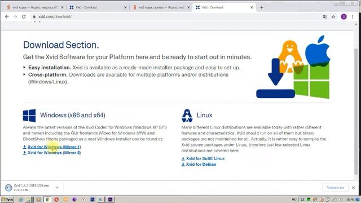Close the third Yandex tab
This screenshot has width=361, height=203.
click(x=188, y=7)
